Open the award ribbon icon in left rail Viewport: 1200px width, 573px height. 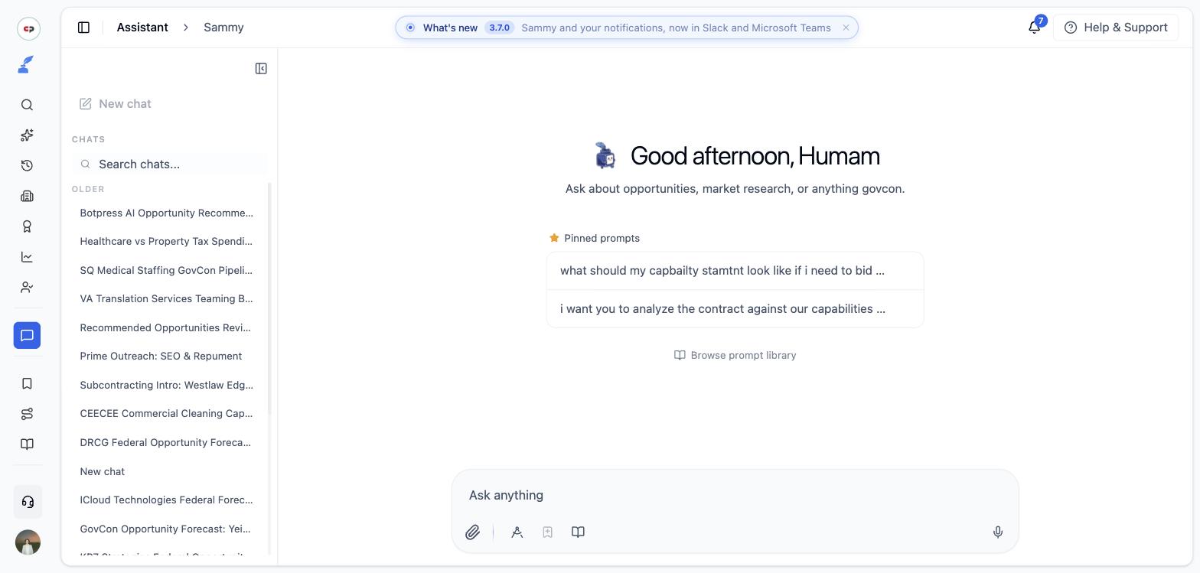coord(27,226)
